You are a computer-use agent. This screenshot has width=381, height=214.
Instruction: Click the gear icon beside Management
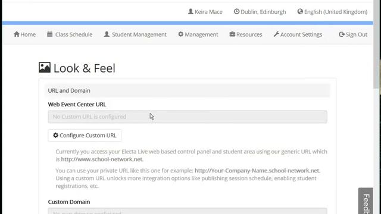click(180, 34)
